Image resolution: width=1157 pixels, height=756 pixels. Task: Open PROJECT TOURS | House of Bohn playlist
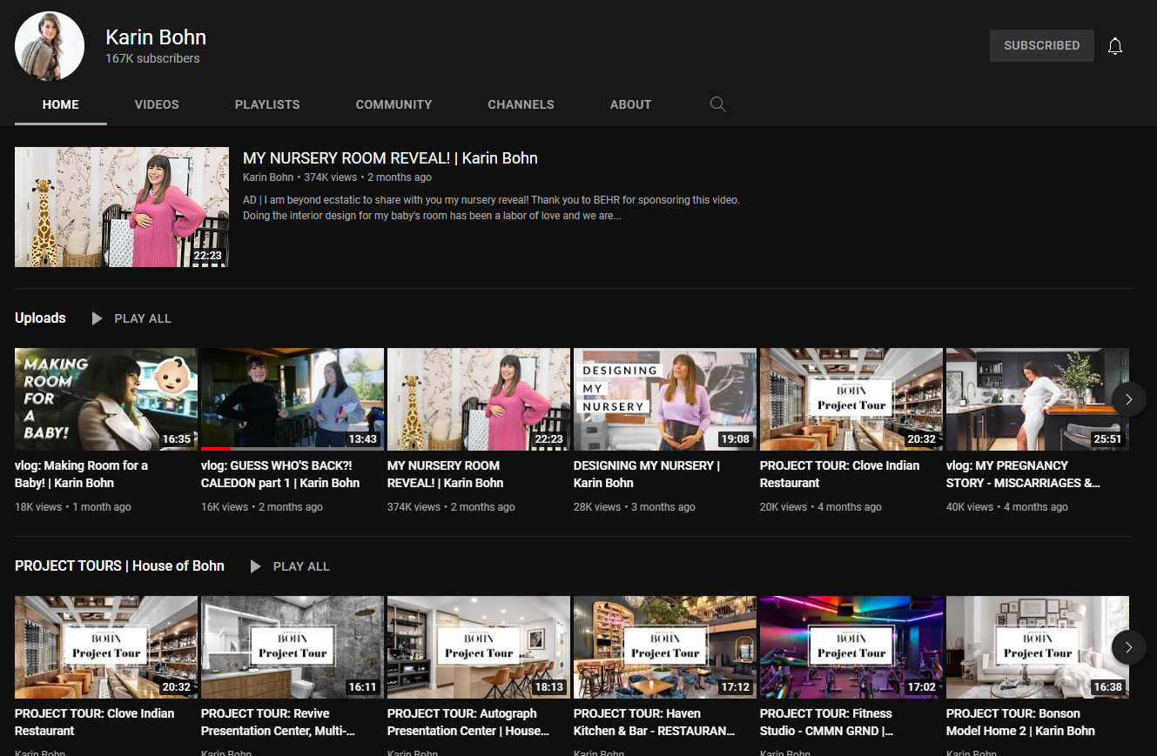pyautogui.click(x=119, y=565)
